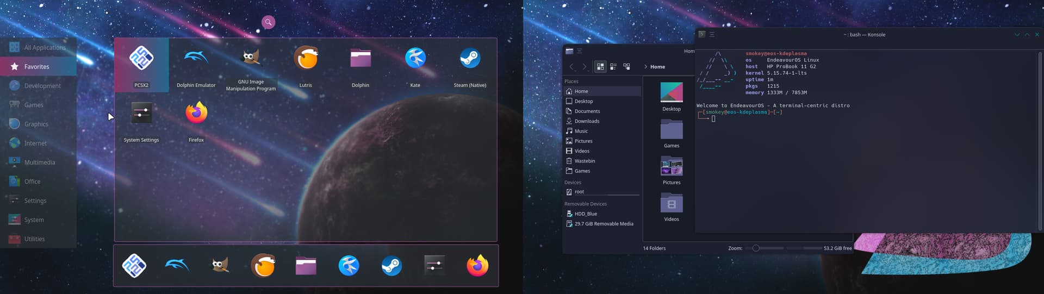Open the Multimedia category
The width and height of the screenshot is (1044, 294).
tap(38, 162)
